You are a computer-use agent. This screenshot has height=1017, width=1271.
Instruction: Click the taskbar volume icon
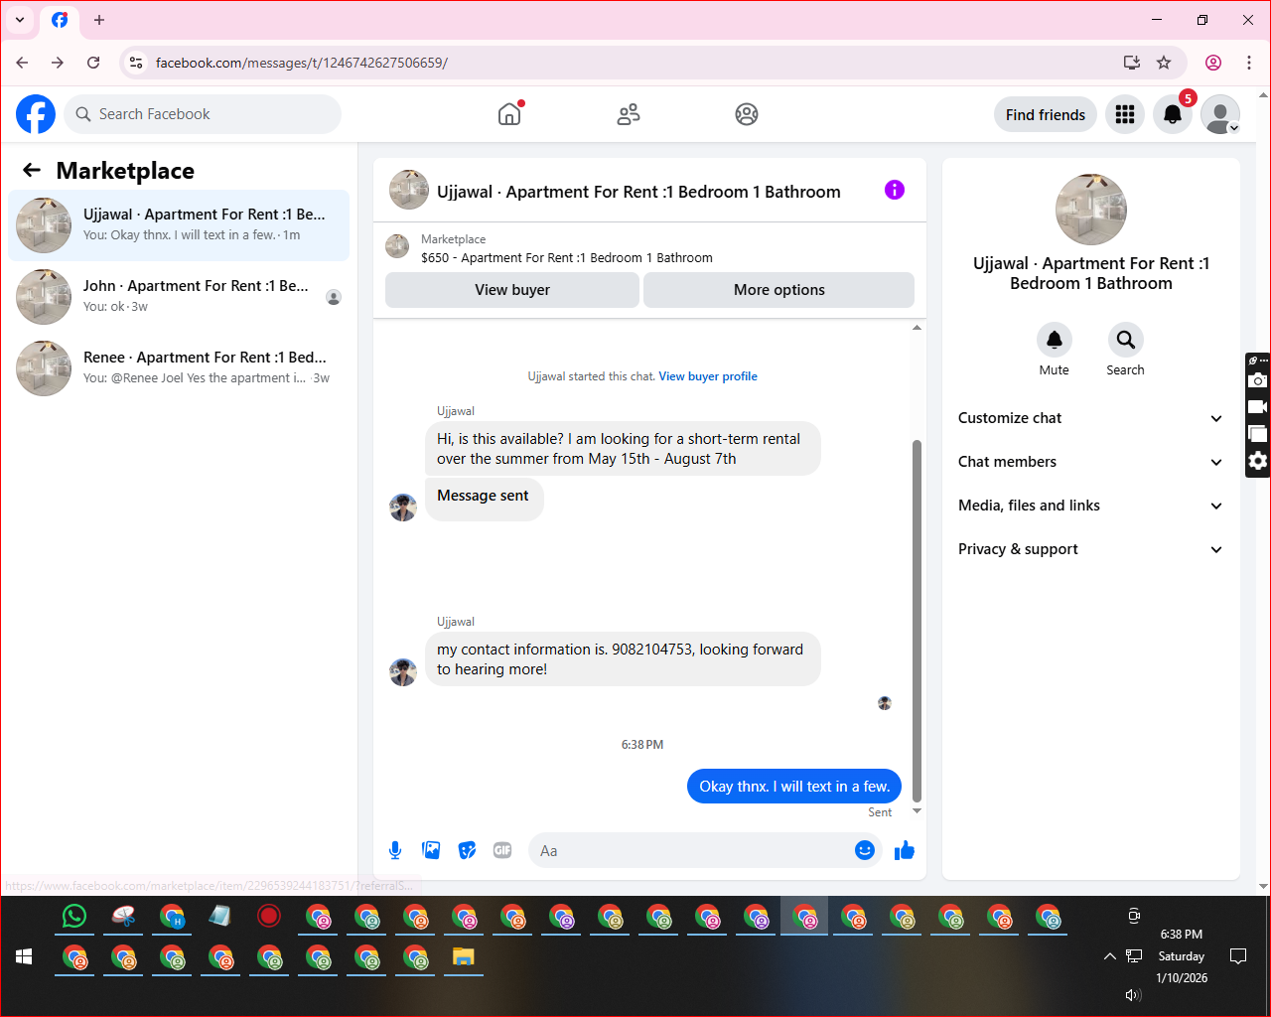(x=1133, y=994)
